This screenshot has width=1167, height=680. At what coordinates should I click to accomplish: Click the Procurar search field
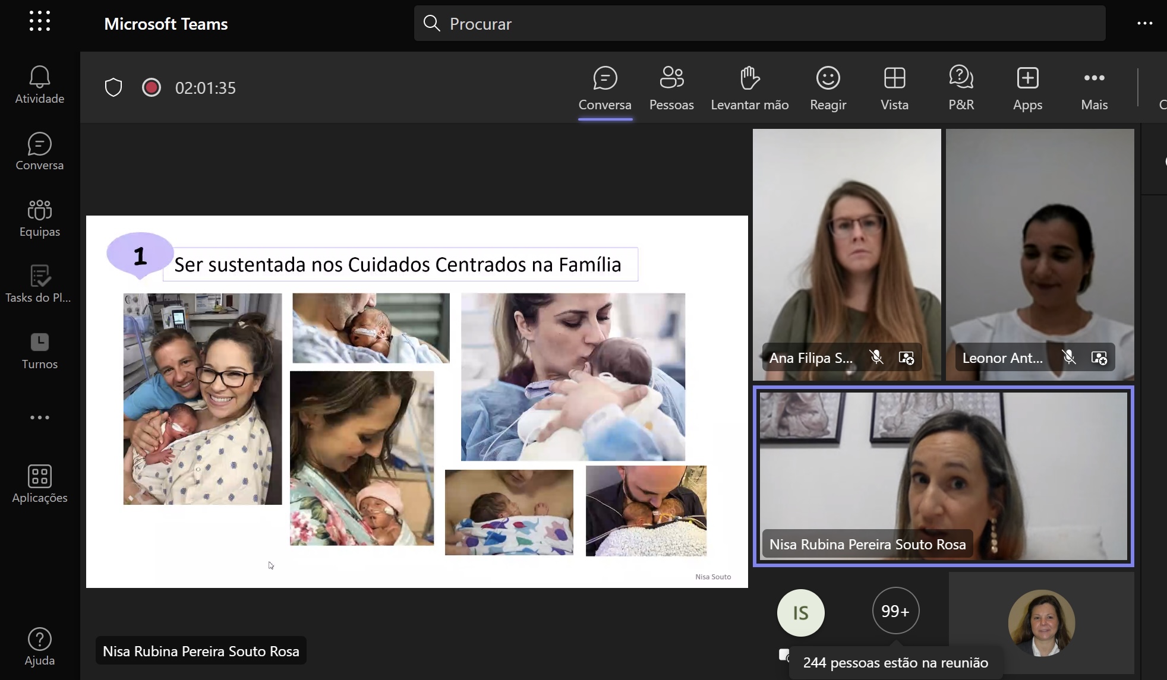point(759,24)
